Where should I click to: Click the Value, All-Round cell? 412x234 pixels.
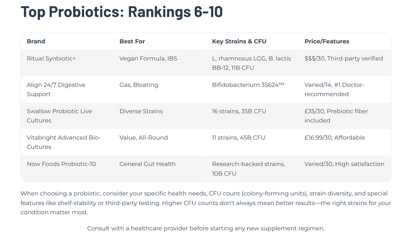click(x=160, y=142)
